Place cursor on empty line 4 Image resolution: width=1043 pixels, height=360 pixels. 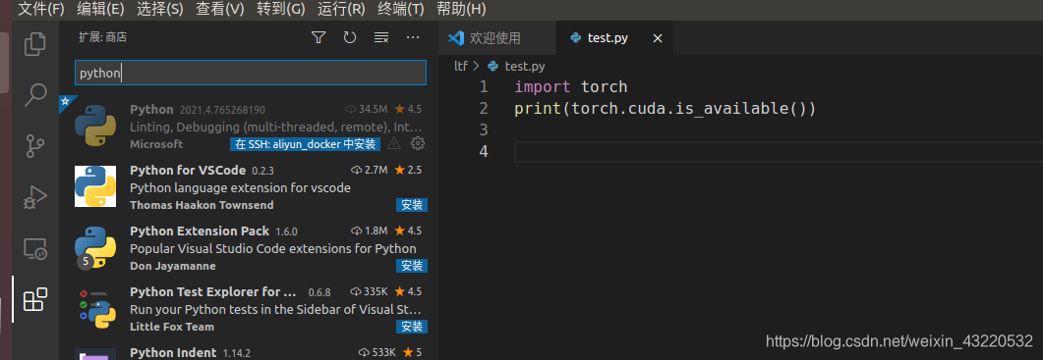(x=779, y=152)
